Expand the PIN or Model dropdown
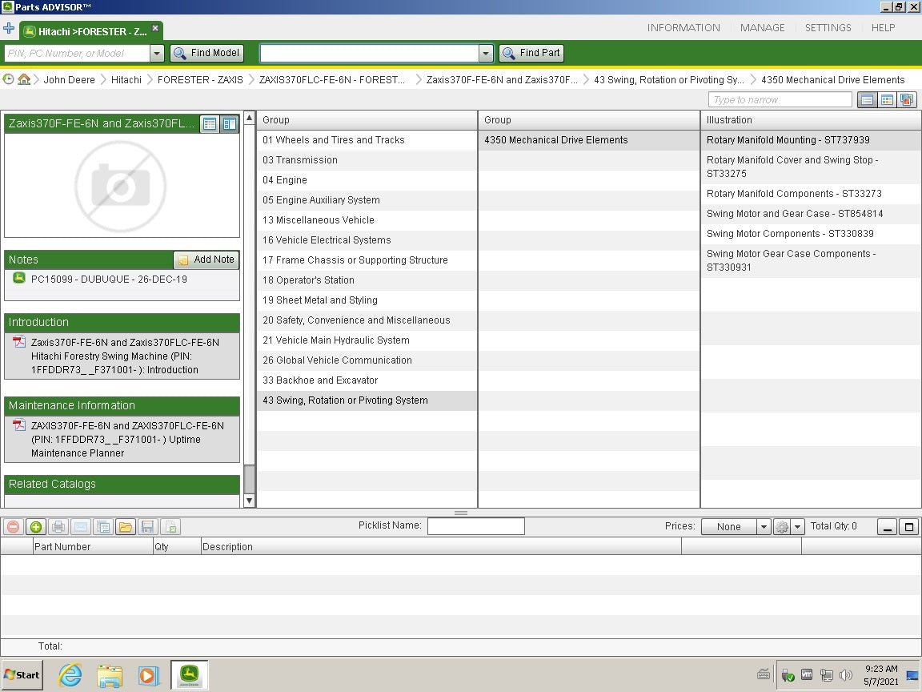This screenshot has height=692, width=922. pos(157,54)
